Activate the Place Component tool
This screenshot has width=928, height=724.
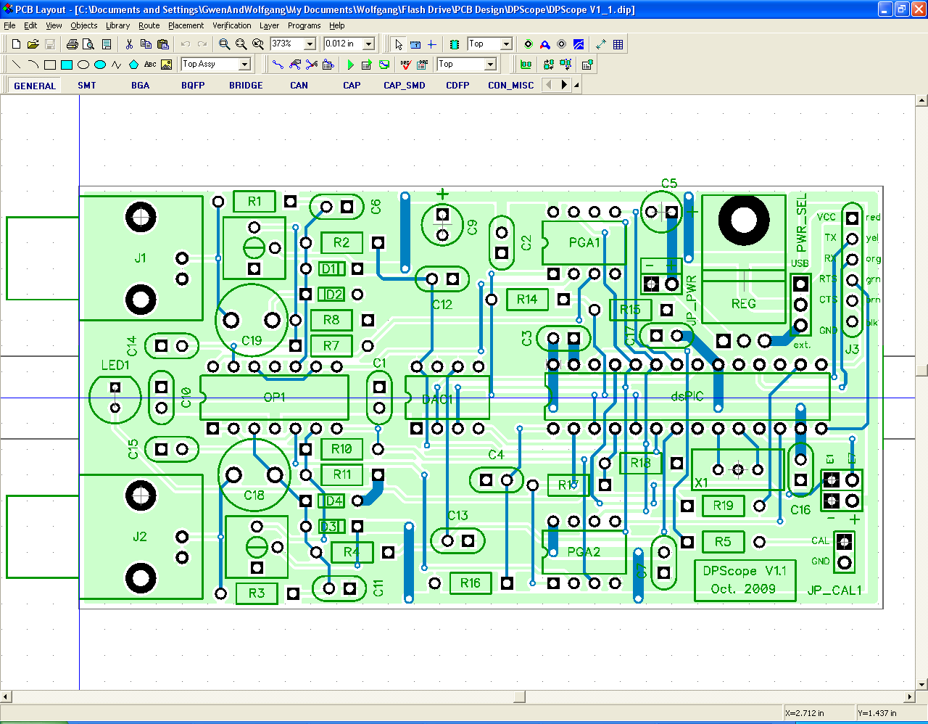click(x=455, y=44)
